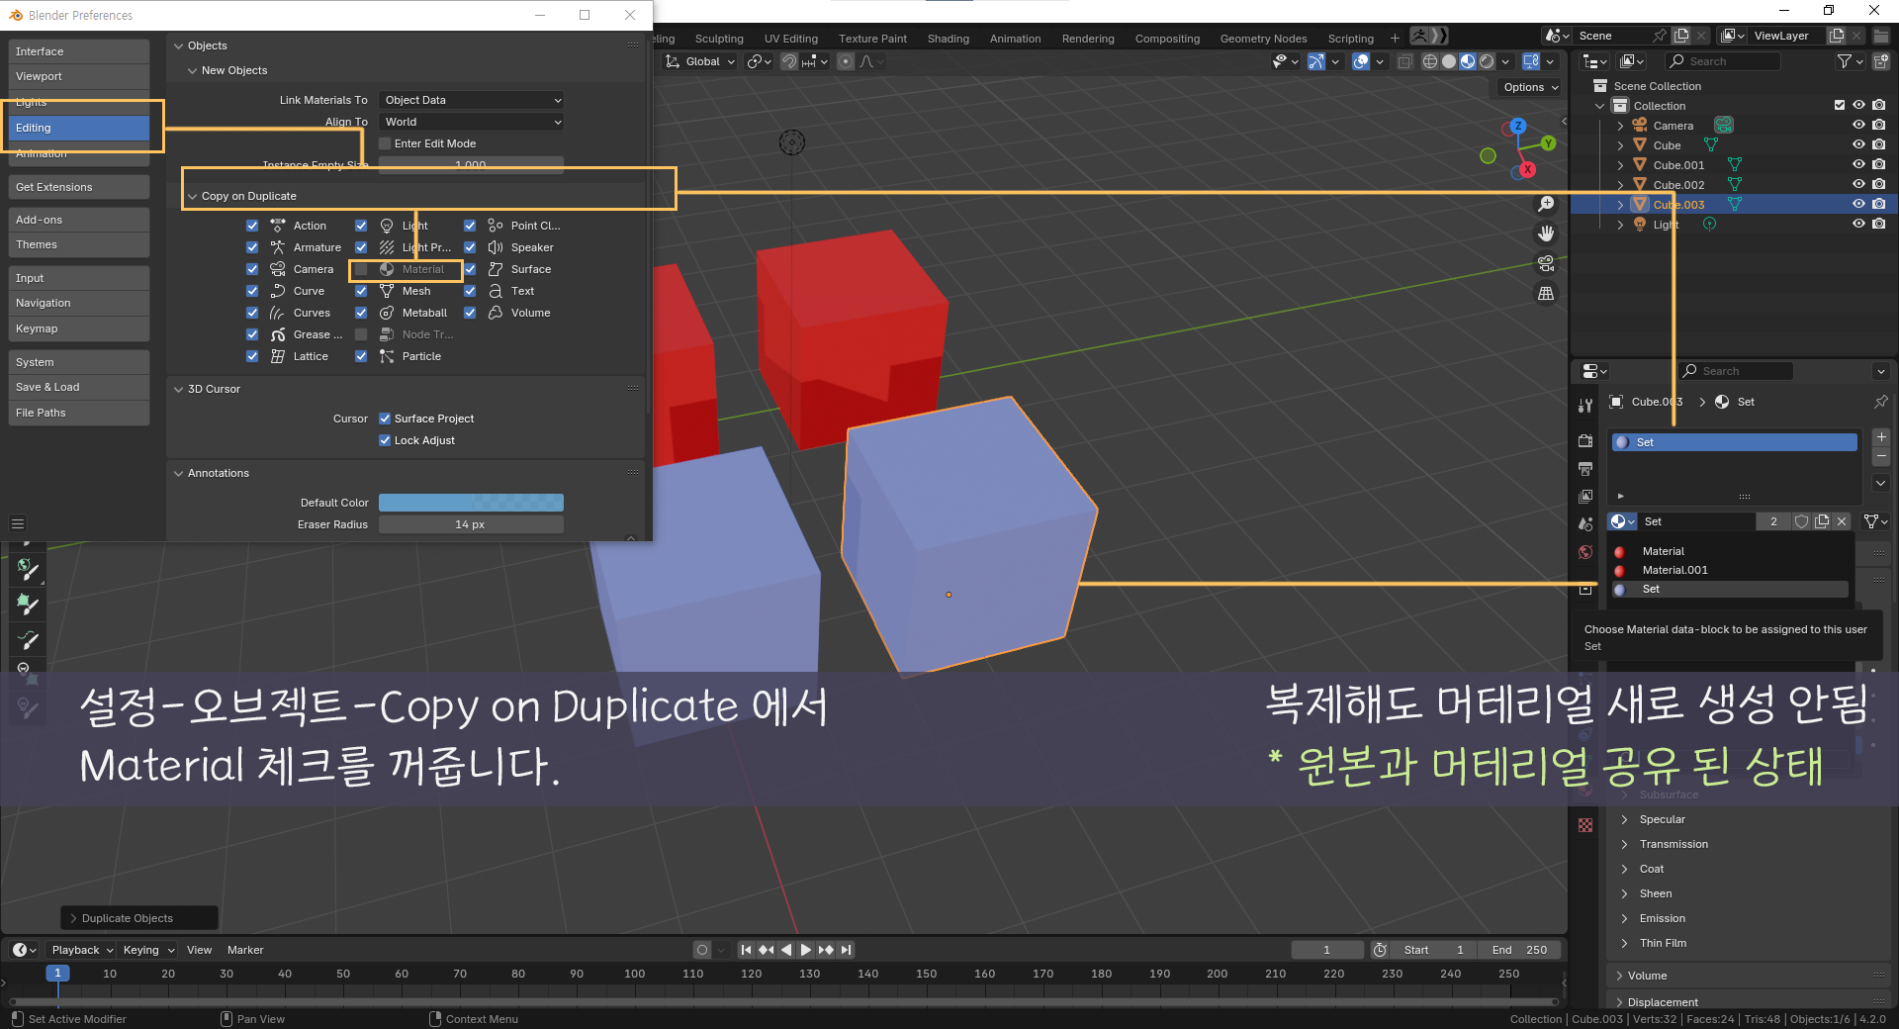Uncheck Collection exclude checkbox in outliner
1899x1029 pixels.
[1840, 105]
